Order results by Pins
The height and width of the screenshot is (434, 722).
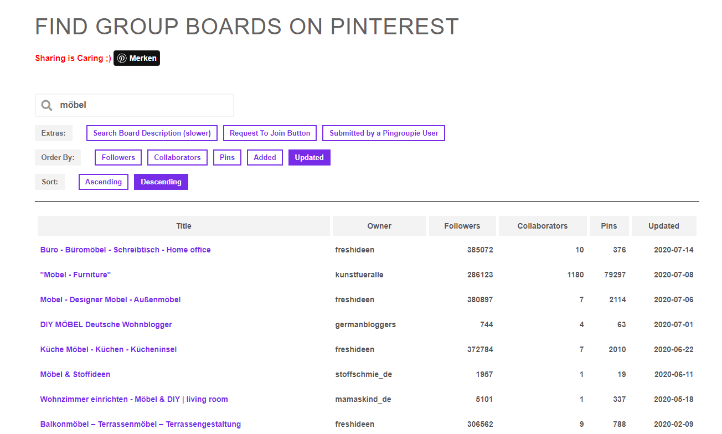pos(227,157)
